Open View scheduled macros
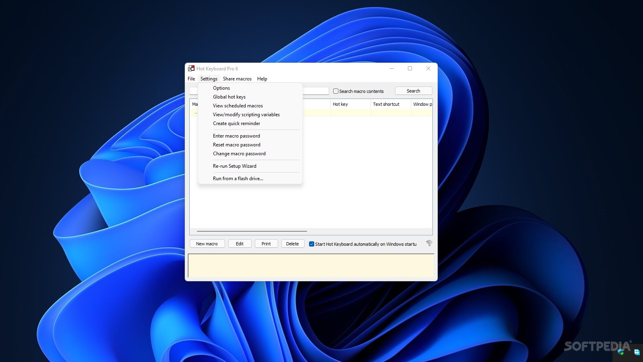Image resolution: width=643 pixels, height=362 pixels. 250,106
